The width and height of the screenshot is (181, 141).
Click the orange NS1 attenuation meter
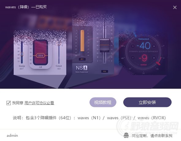82,40
